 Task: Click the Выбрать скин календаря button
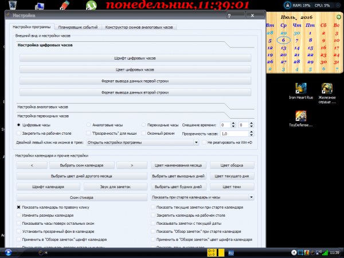click(81, 165)
